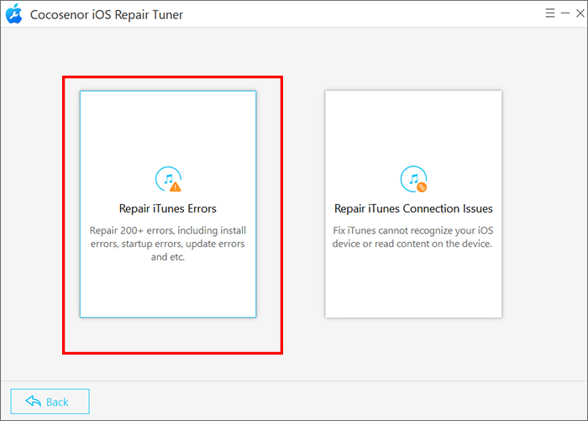The width and height of the screenshot is (588, 421).
Task: Click the iTunes connection issues icon
Action: pyautogui.click(x=413, y=179)
